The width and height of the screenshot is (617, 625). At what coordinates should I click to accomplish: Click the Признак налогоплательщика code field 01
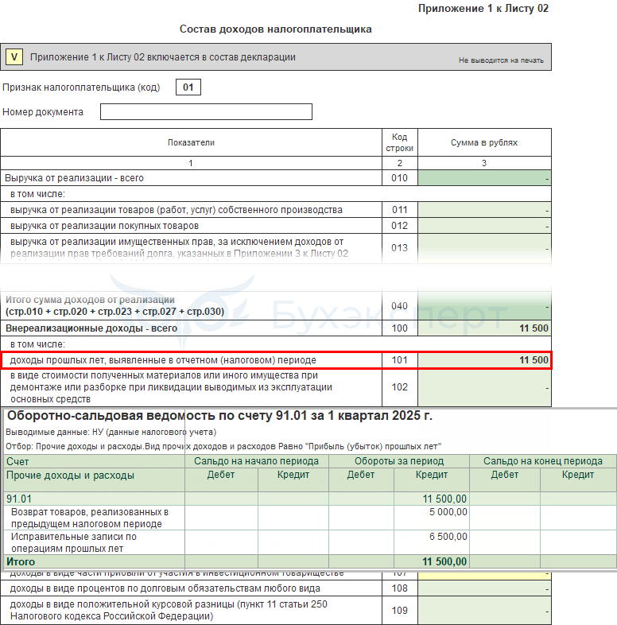coord(188,87)
